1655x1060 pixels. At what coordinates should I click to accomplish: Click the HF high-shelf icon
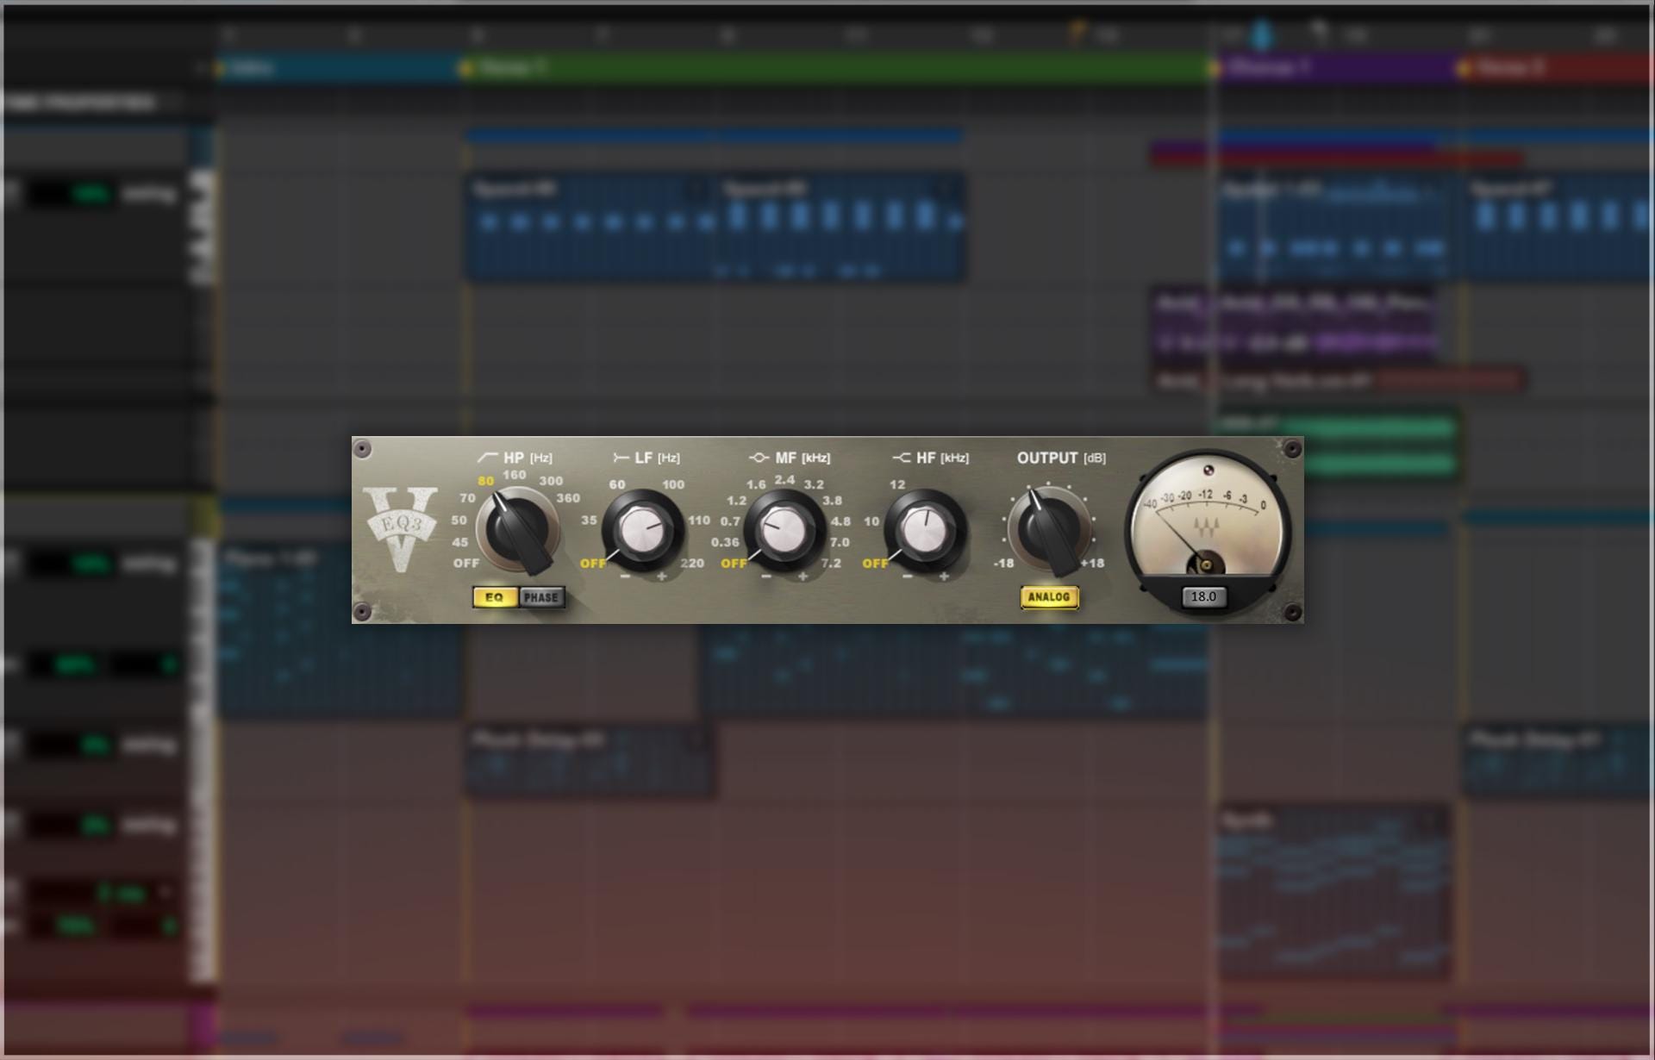pyautogui.click(x=902, y=458)
